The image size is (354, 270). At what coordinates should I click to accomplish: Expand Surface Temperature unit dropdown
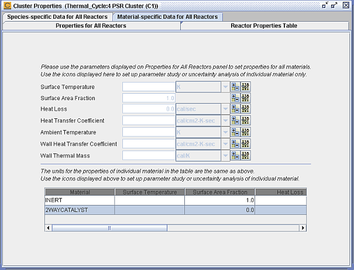225,87
